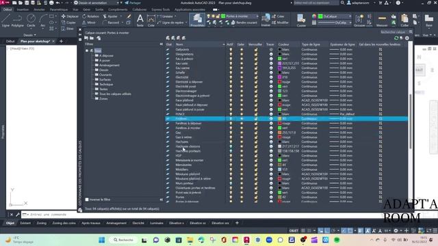Activate the Copier command
The height and width of the screenshot is (246, 438).
(x=68, y=23)
